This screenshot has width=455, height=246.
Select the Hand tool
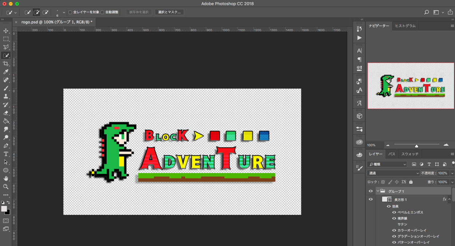[x=6, y=179]
